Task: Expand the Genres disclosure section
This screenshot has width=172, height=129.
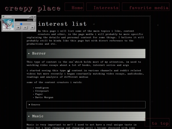Action: tap(86, 105)
